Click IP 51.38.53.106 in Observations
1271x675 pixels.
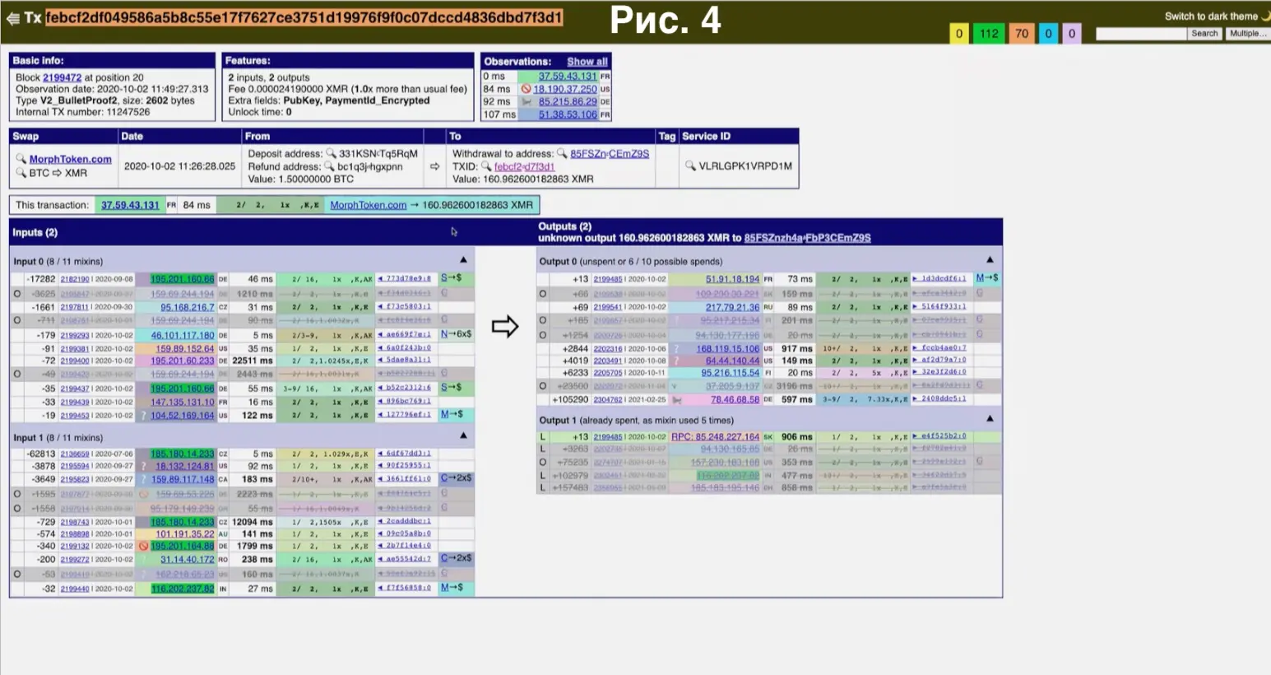(568, 114)
